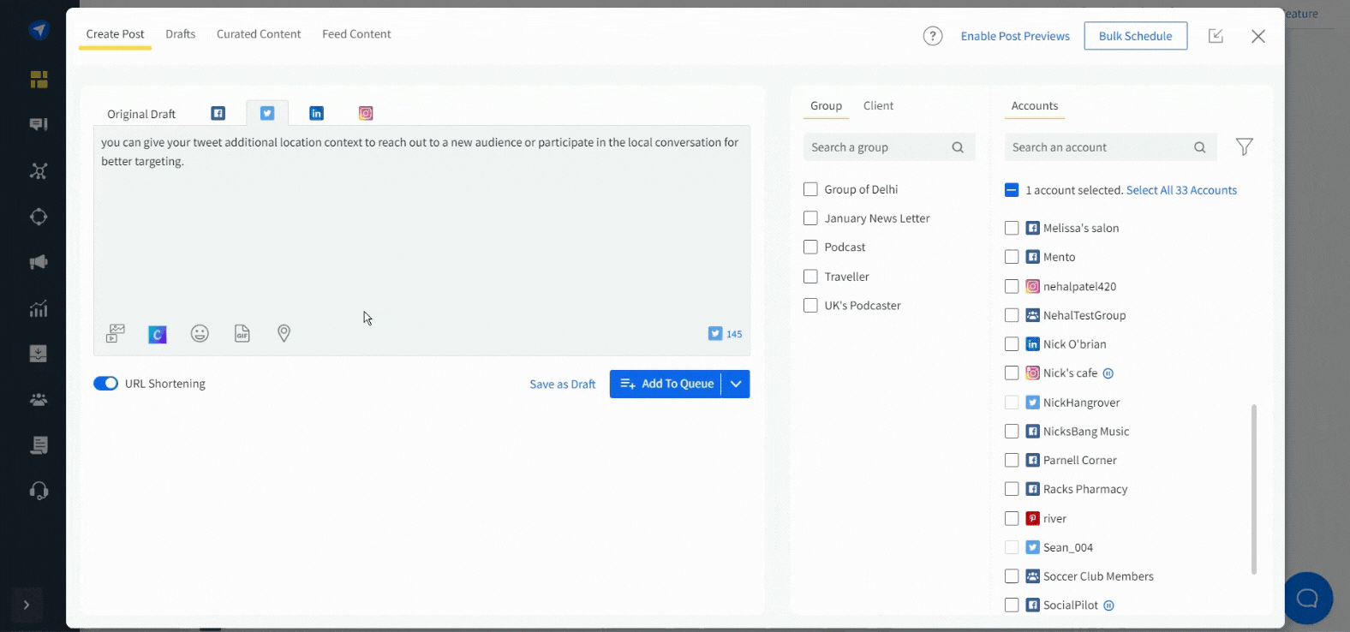Image resolution: width=1350 pixels, height=632 pixels.
Task: Expand the left sidebar with arrow
Action: click(27, 605)
